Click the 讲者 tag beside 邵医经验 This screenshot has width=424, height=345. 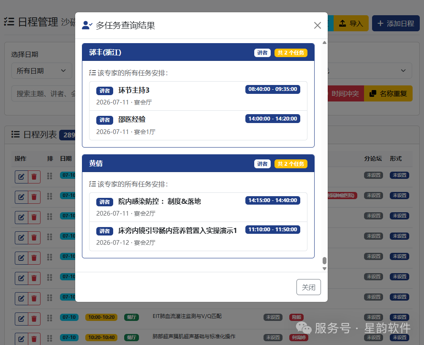point(105,120)
